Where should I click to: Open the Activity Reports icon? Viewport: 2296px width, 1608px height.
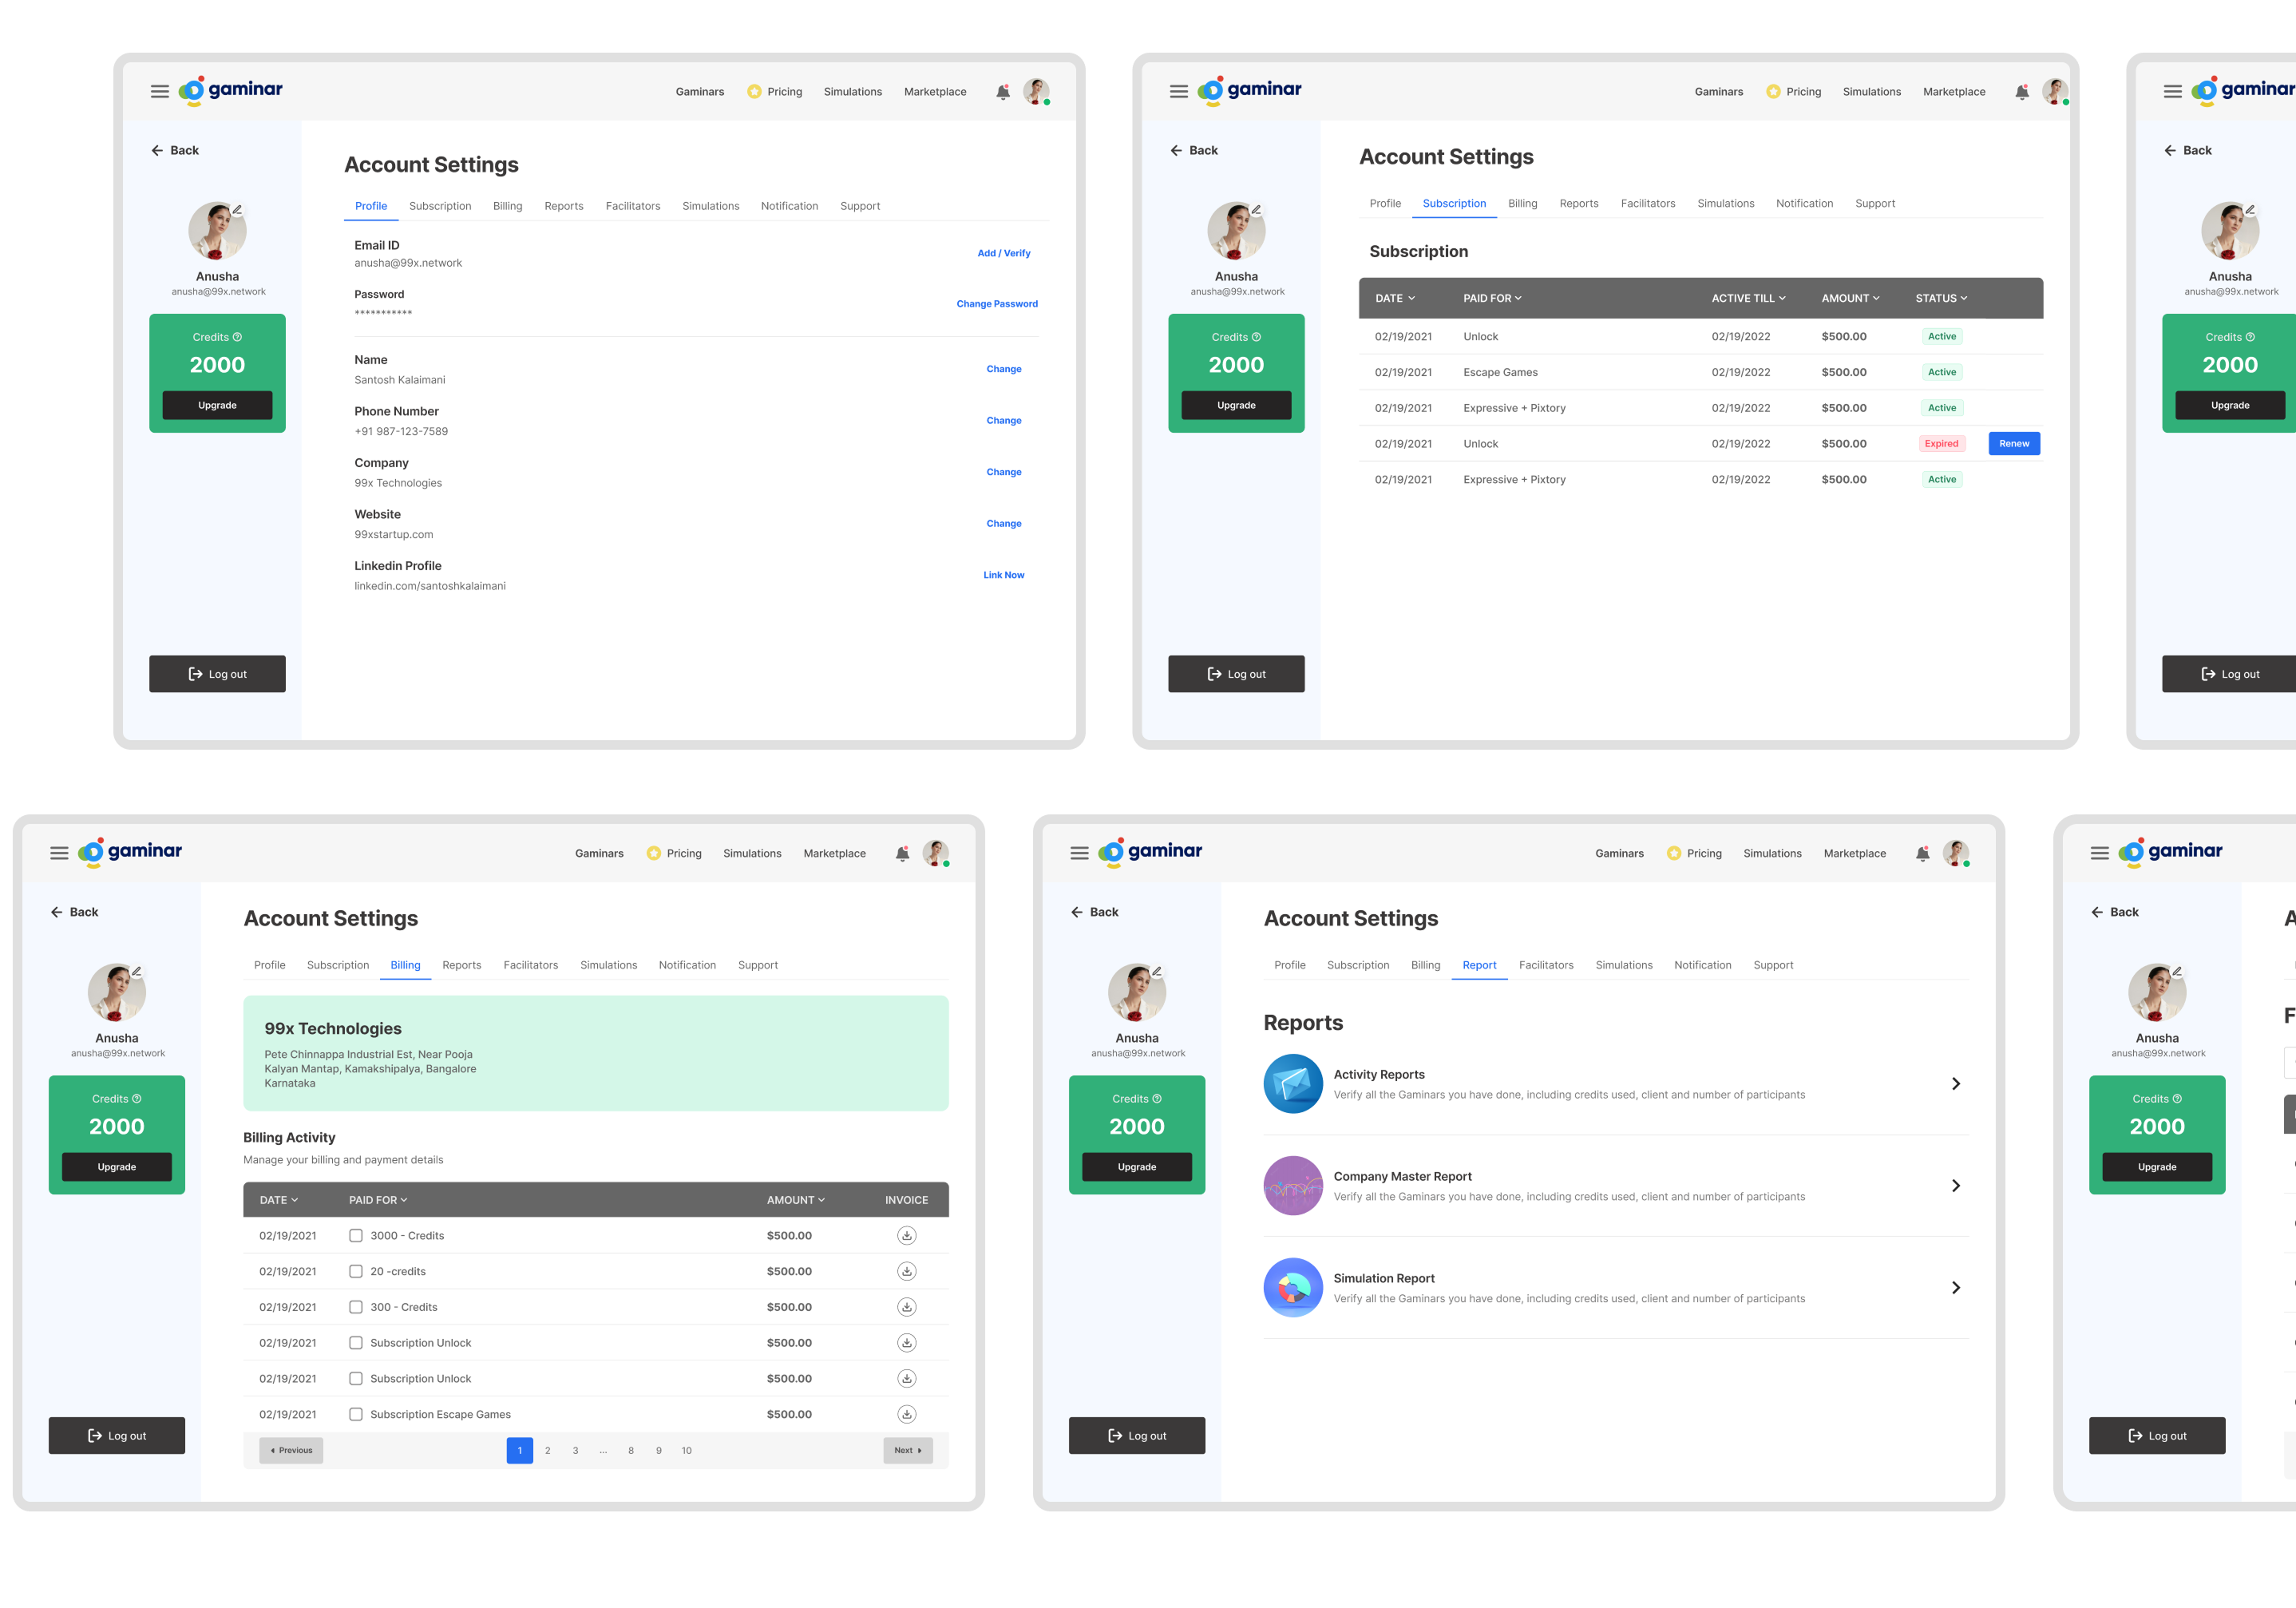pyautogui.click(x=1292, y=1083)
